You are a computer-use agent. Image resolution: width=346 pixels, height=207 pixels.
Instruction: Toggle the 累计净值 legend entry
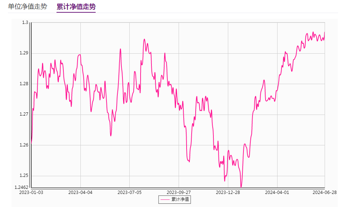175,199
